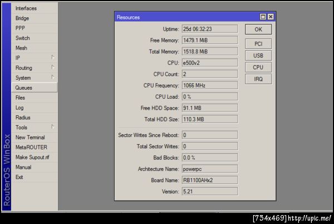Click the CPU Count field
The image size is (334, 224).
coord(210,74)
